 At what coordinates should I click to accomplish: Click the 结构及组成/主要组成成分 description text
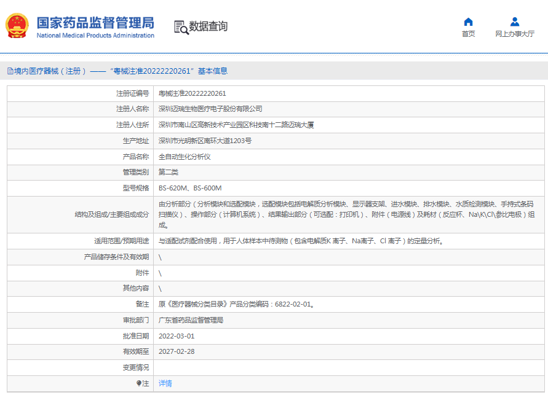(x=346, y=214)
